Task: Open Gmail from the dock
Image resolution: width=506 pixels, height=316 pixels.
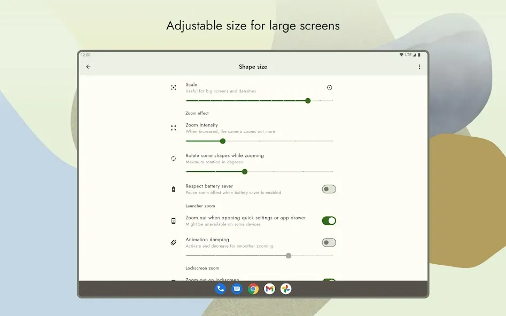Action: (269, 289)
